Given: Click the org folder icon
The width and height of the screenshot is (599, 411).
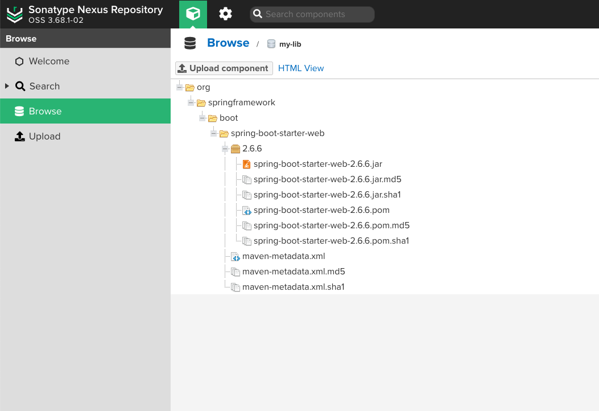Looking at the screenshot, I should 190,88.
